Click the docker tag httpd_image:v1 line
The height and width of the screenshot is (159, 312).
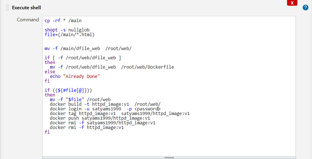119,114
